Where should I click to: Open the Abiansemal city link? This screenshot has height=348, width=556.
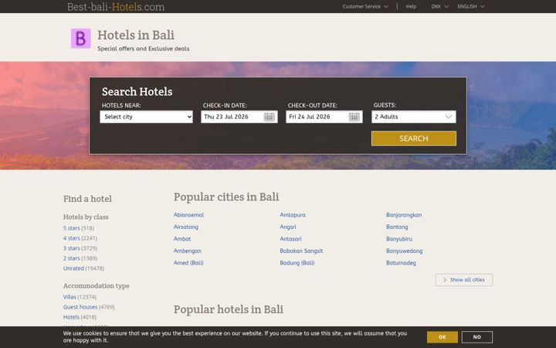point(188,215)
